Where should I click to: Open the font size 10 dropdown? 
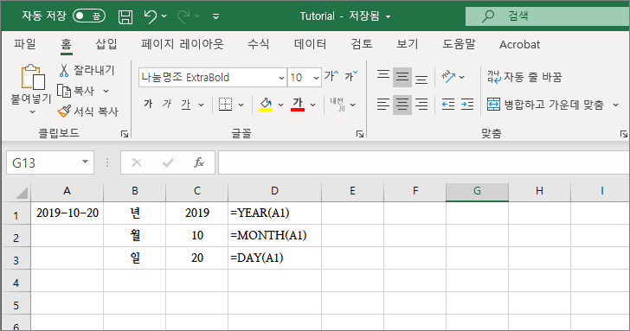pyautogui.click(x=316, y=78)
